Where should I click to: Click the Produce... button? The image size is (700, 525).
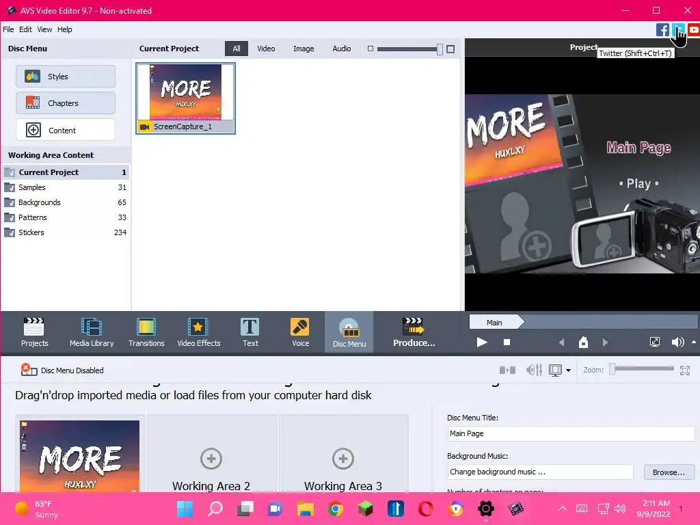[x=414, y=332]
